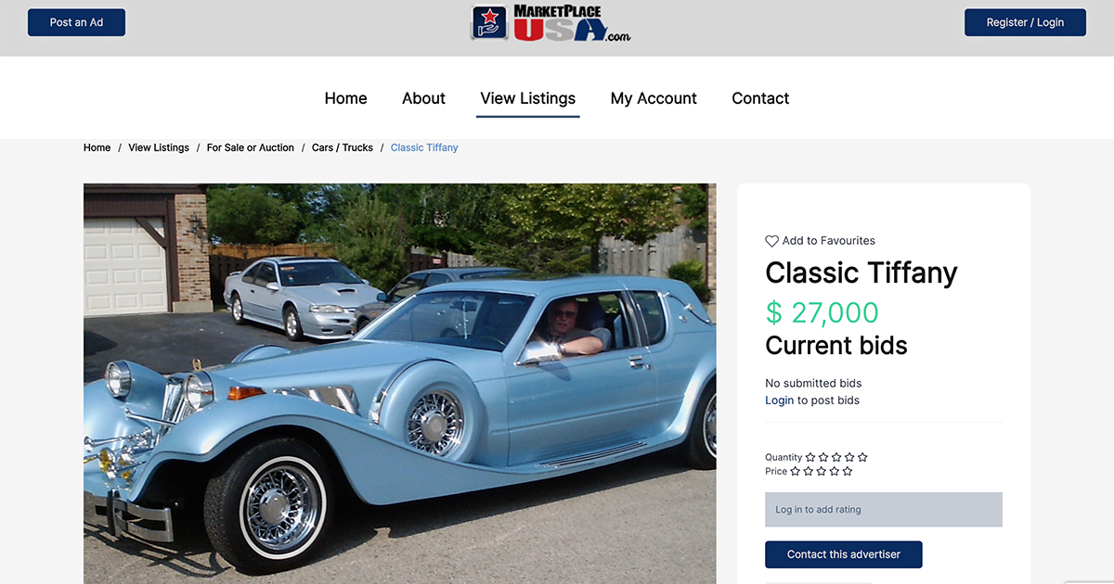The height and width of the screenshot is (584, 1114).
Task: Open For Sale or Auction breadcrumb
Action: [x=251, y=147]
